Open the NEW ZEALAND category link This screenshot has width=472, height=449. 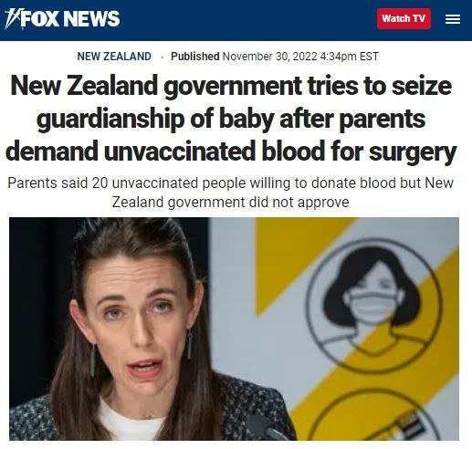pyautogui.click(x=114, y=57)
